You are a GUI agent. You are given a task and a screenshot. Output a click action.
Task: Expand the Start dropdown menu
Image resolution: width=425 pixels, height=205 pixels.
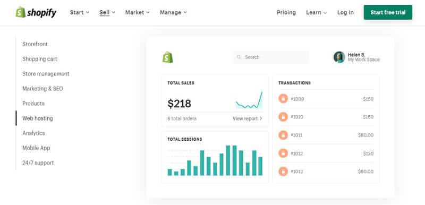click(x=79, y=12)
